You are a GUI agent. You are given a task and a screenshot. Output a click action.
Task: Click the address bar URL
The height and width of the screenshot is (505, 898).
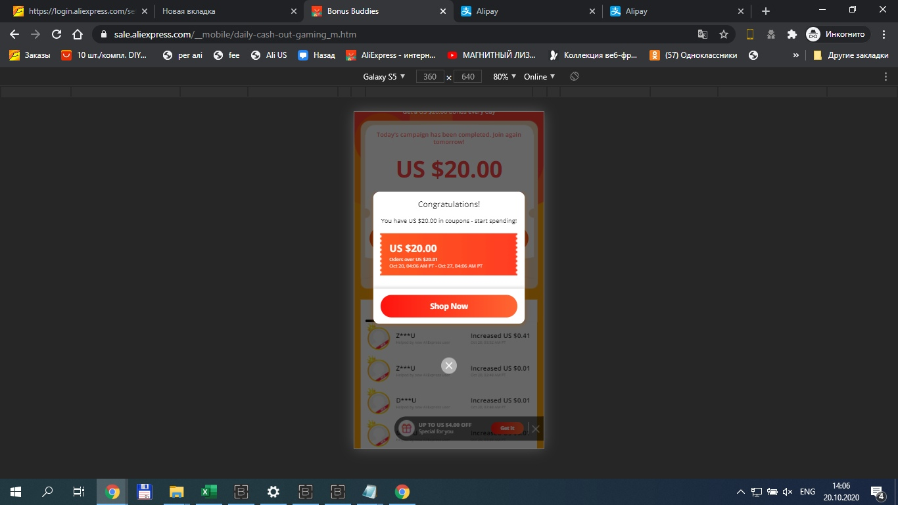pos(235,34)
